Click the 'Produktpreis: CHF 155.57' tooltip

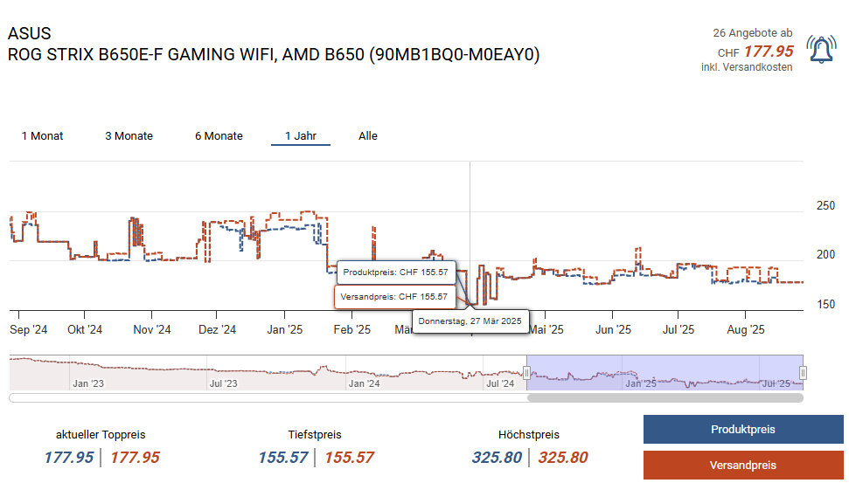(396, 272)
